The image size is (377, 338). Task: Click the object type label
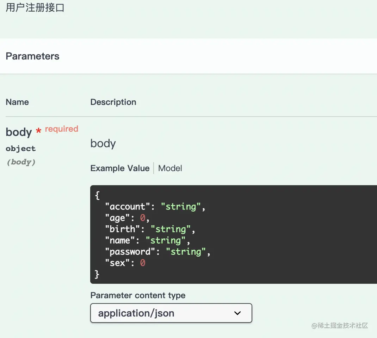[21, 149]
